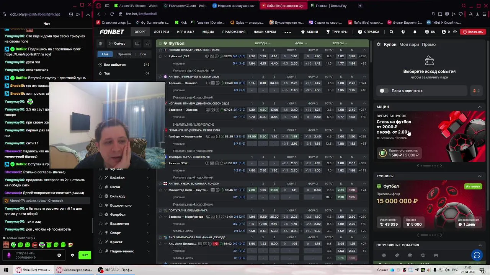The height and width of the screenshot is (275, 490).
Task: Open the Форы dropdown in Футбол header
Action: 301,44
